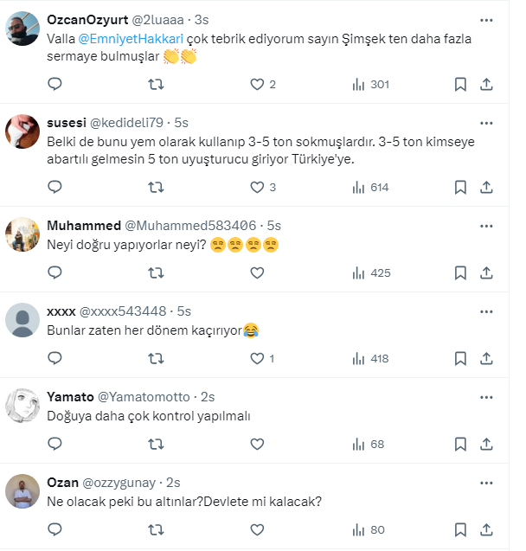Share Yamato's tweet
This screenshot has width=526, height=551.
[x=486, y=444]
